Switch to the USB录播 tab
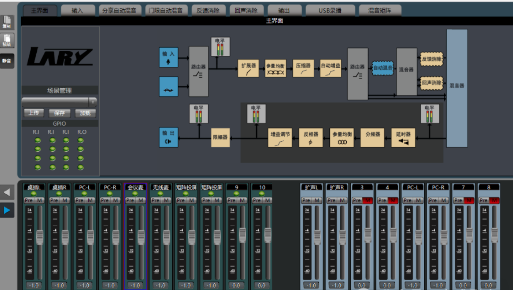 click(330, 11)
